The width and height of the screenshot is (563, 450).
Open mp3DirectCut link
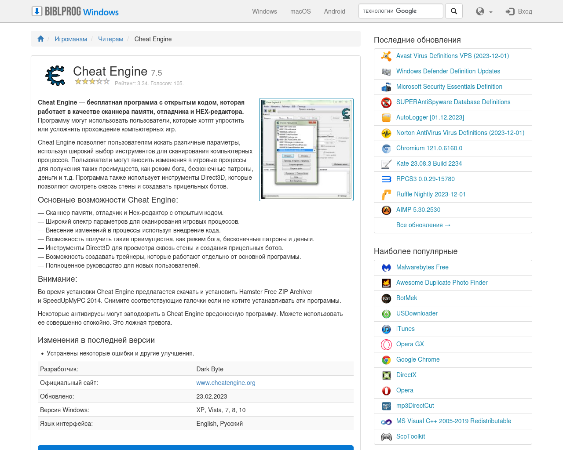pyautogui.click(x=415, y=406)
